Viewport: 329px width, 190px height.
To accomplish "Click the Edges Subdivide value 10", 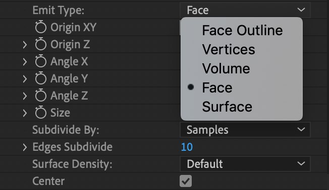I will (x=187, y=147).
